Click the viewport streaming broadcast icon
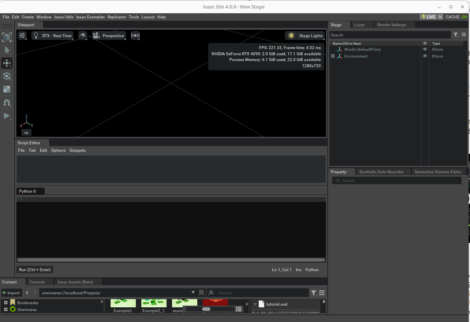Viewport: 470px width, 322px height. click(135, 35)
